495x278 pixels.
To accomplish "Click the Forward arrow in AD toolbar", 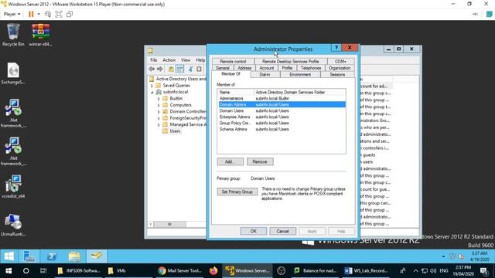I will point(160,69).
